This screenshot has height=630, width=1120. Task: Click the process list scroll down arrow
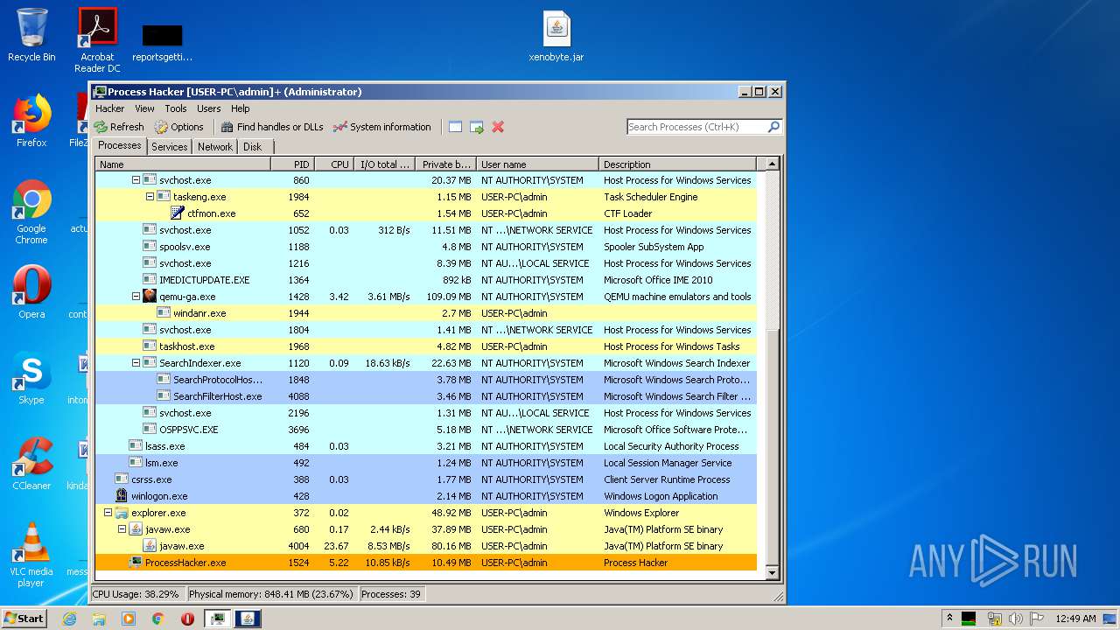(x=772, y=573)
